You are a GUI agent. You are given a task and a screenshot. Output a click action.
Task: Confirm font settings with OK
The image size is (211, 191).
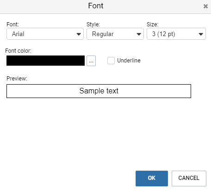tap(152, 179)
